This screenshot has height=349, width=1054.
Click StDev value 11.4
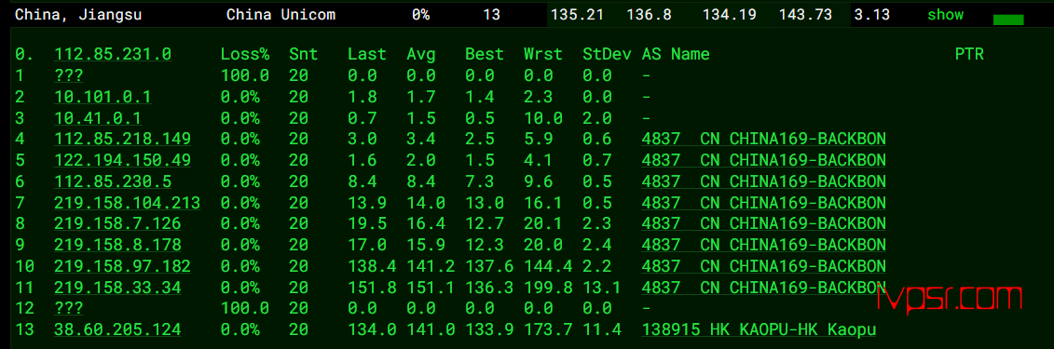(602, 329)
